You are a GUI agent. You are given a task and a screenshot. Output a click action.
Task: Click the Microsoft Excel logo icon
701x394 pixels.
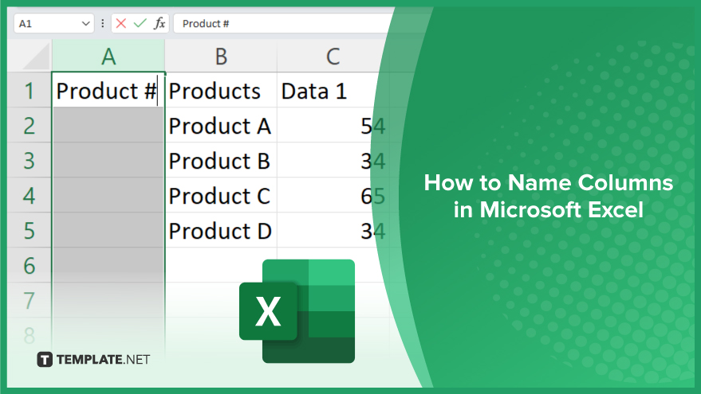click(297, 311)
